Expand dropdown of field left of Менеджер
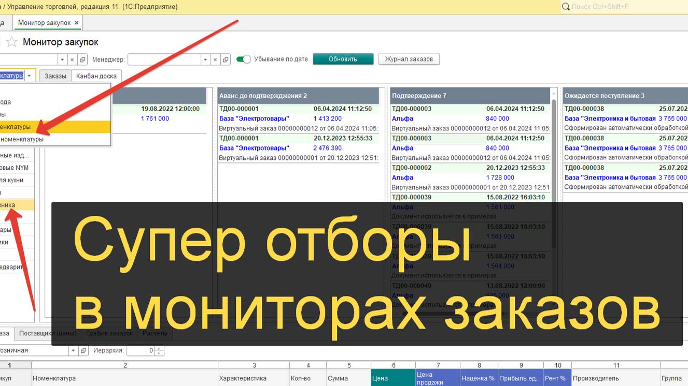This screenshot has height=386, width=688. coord(63,60)
